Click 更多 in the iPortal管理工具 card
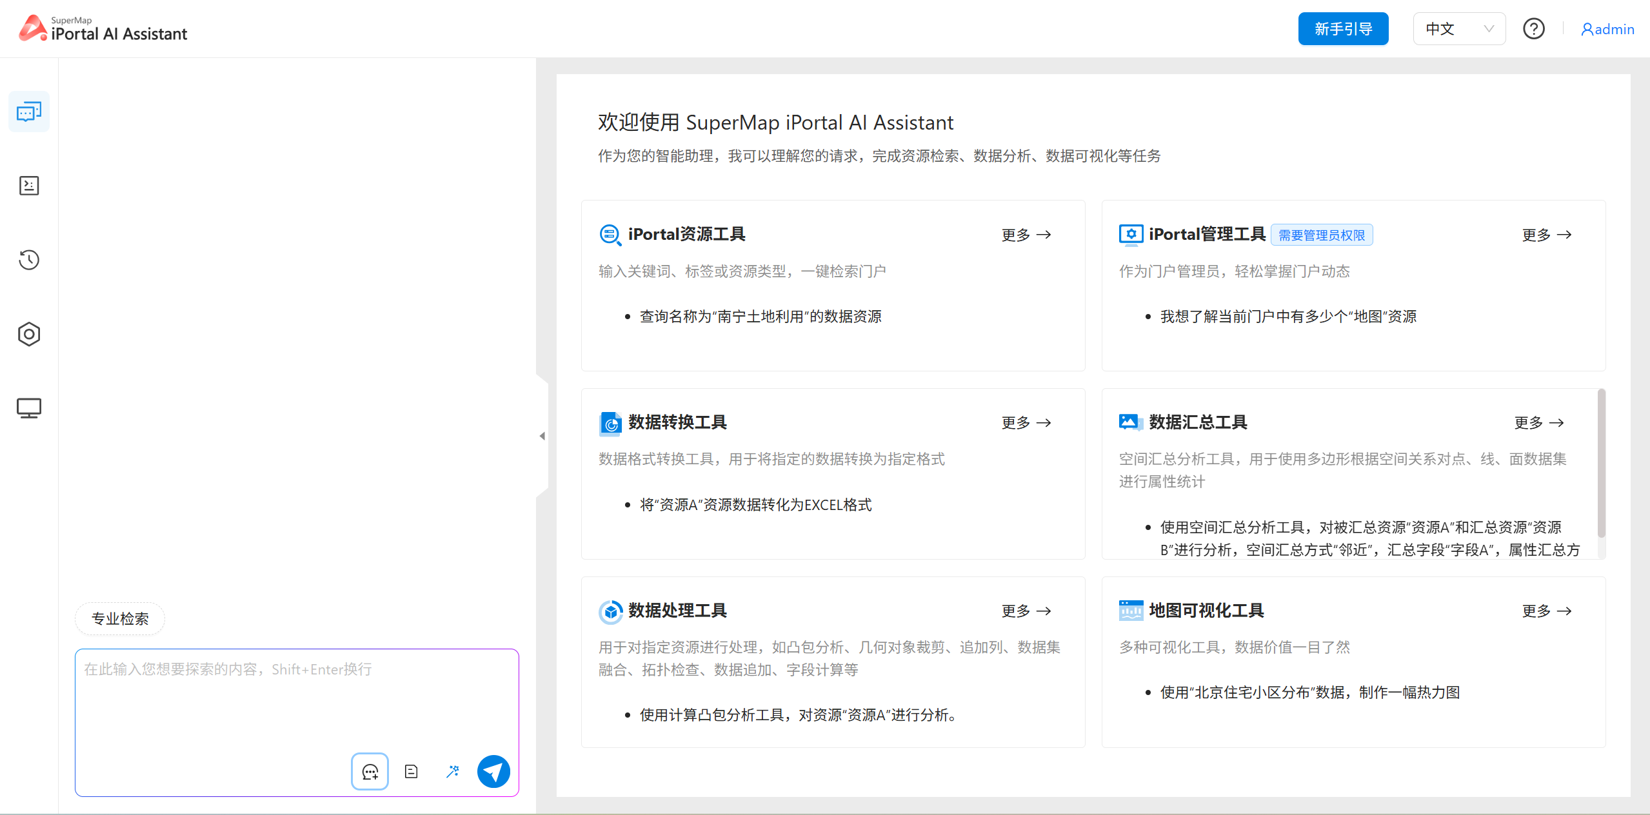1650x815 pixels. point(1547,235)
